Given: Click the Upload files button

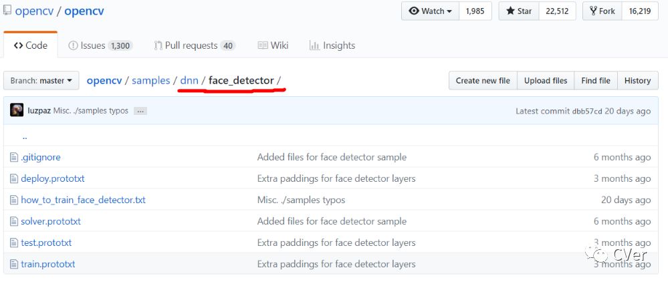Looking at the screenshot, I should (x=546, y=80).
